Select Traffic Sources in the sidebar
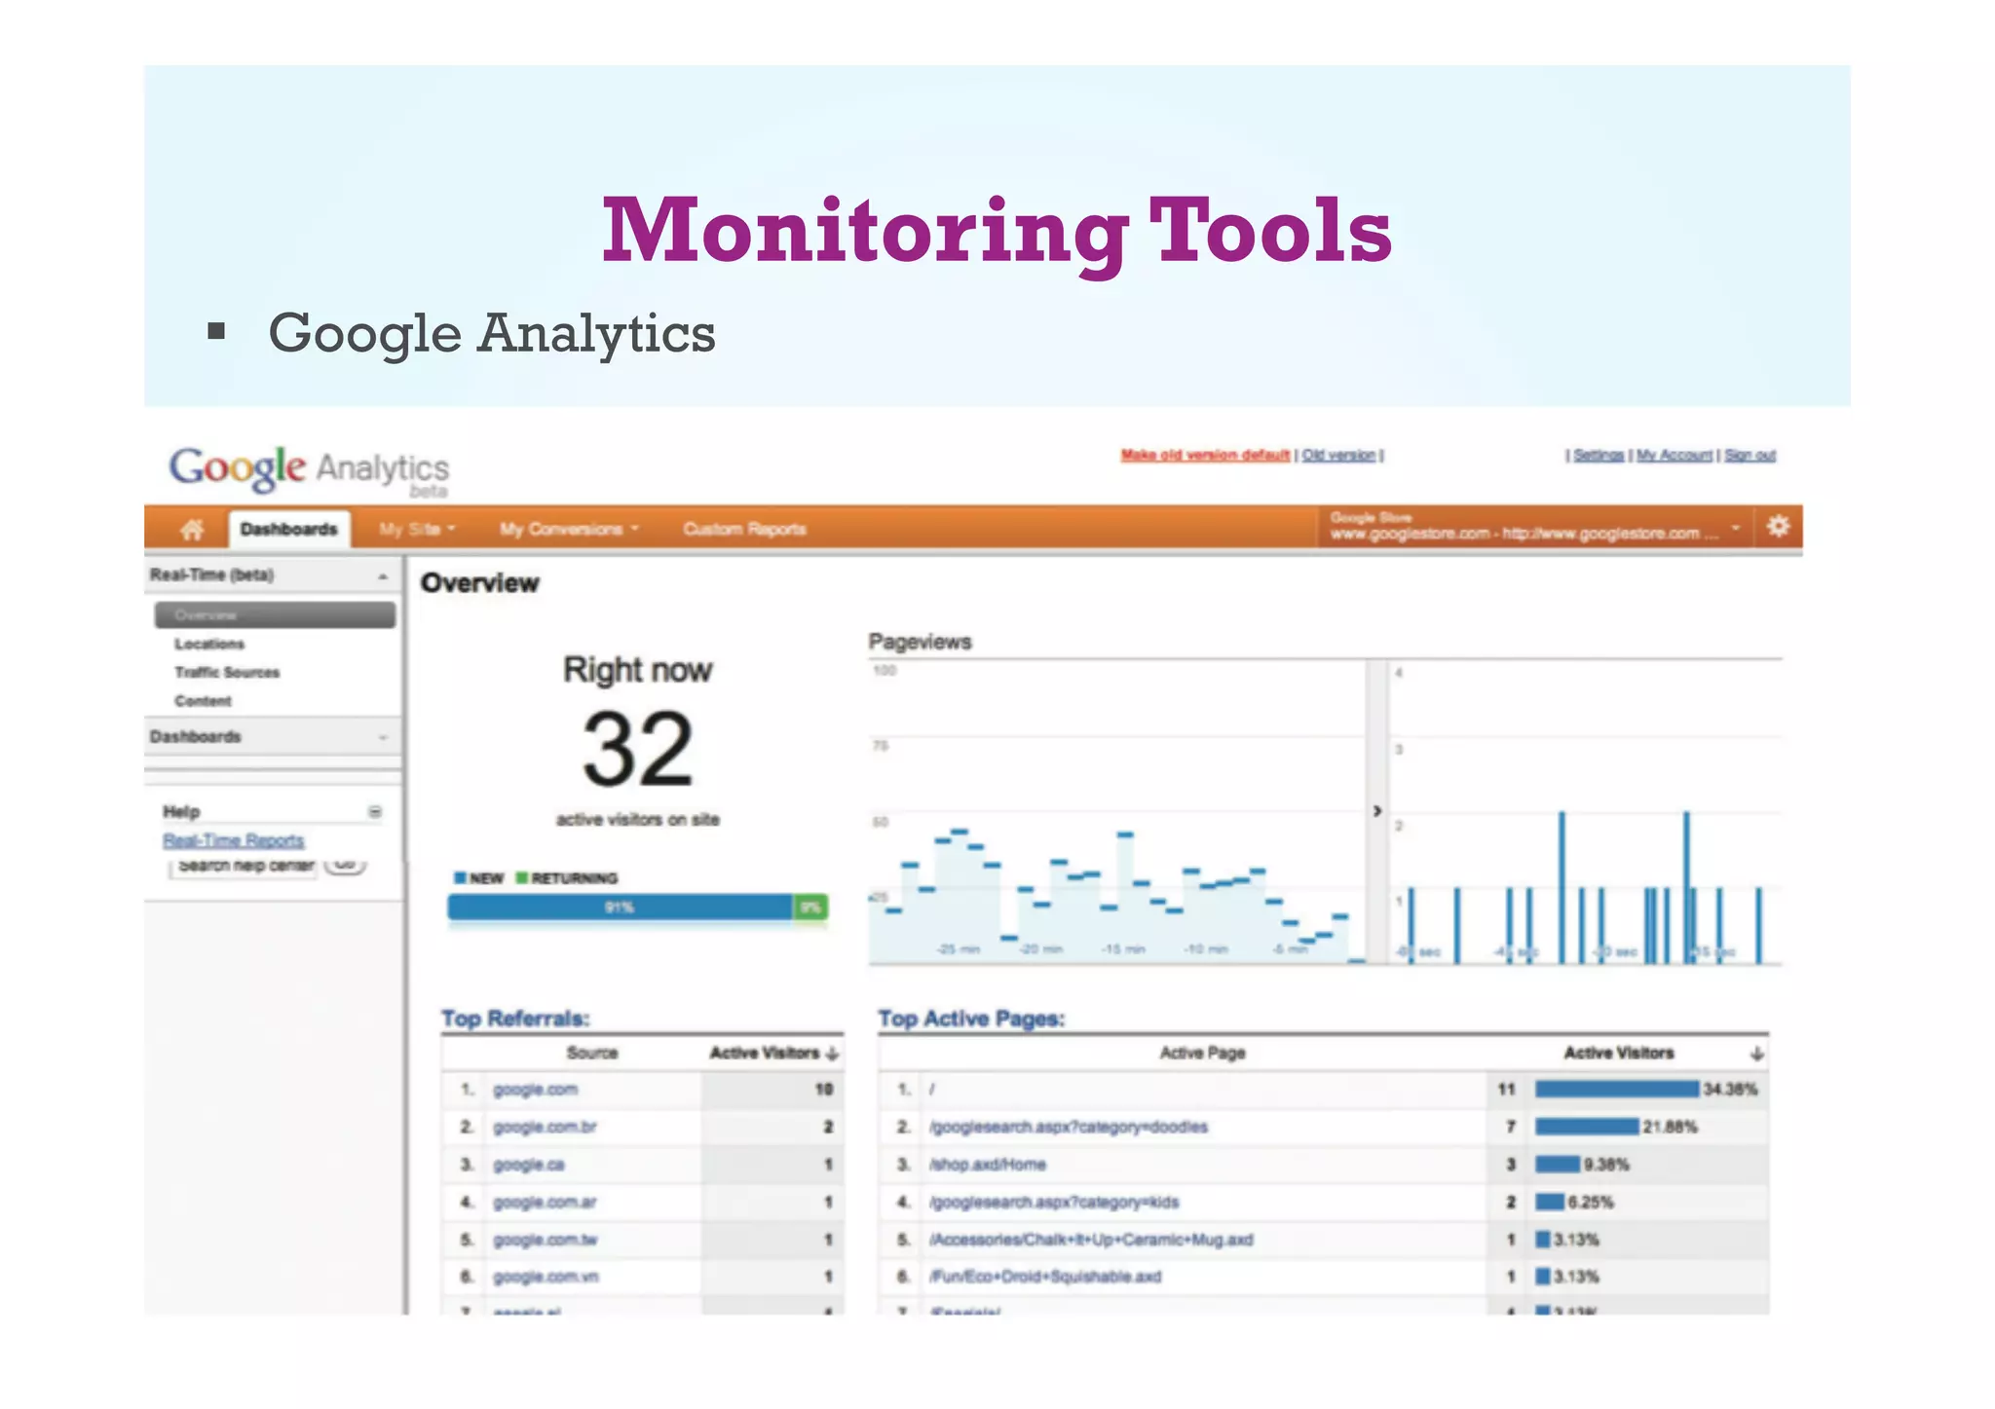This screenshot has height=1409, width=1995. (x=227, y=672)
